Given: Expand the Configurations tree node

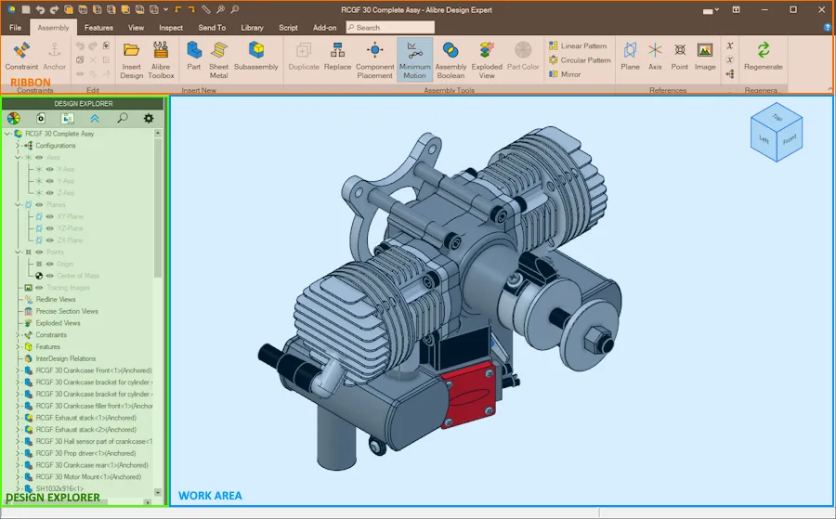Looking at the screenshot, I should pos(18,146).
